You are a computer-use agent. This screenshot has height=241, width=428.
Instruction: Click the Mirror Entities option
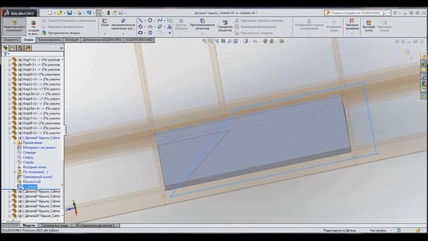(x=259, y=21)
